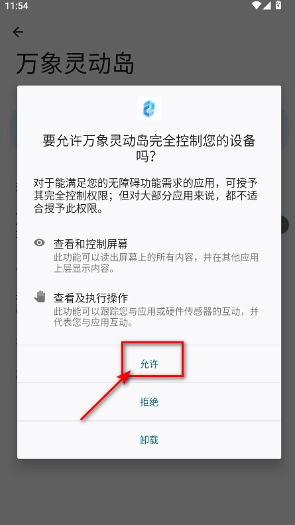Tap the description 此功能可以读出屏幕上的所有内容

[156, 263]
